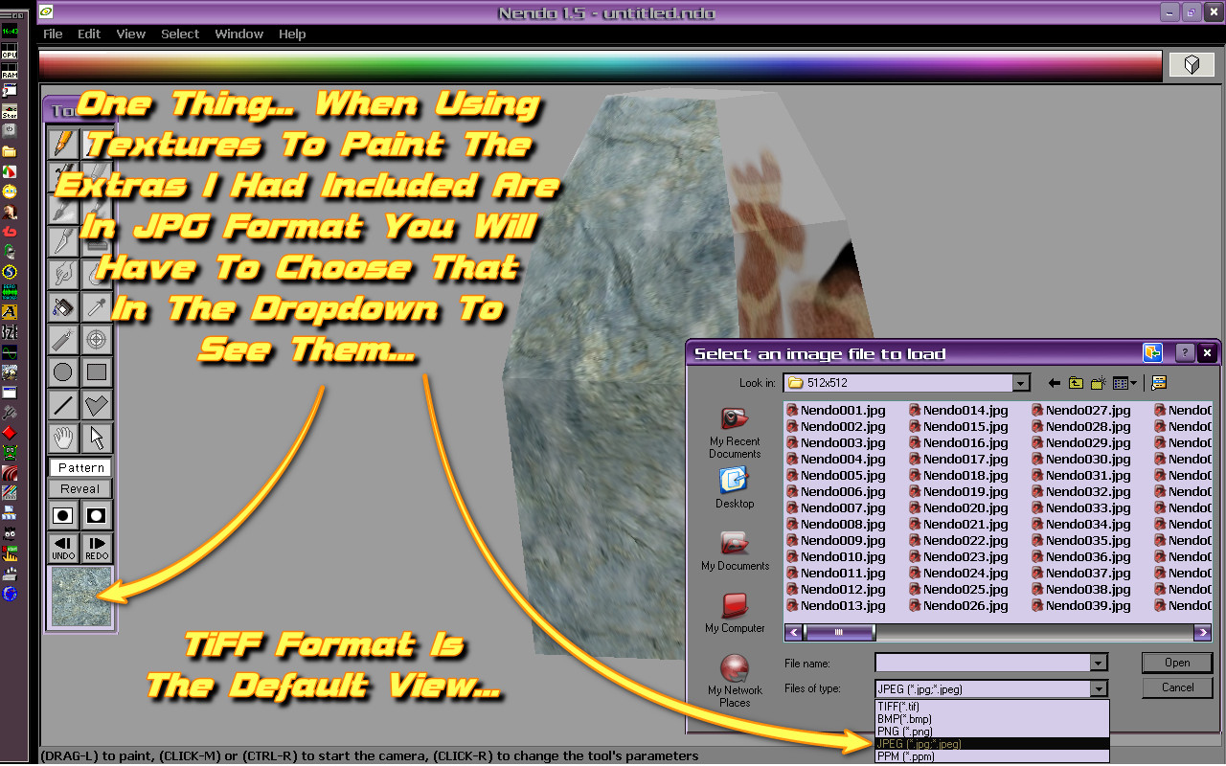Viewport: 1226px width, 766px height.
Task: Select the straight line tool
Action: (x=63, y=405)
